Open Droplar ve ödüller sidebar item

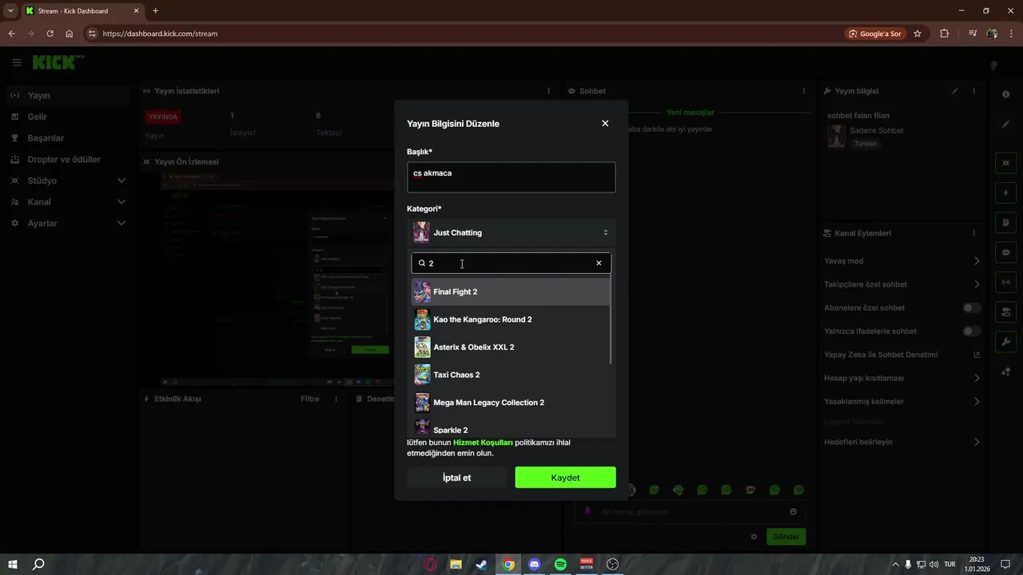pyautogui.click(x=68, y=159)
